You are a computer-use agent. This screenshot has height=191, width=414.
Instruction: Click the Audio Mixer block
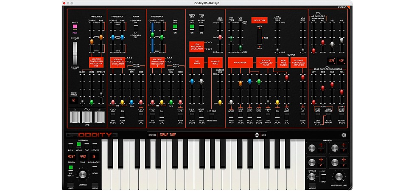click(x=240, y=63)
